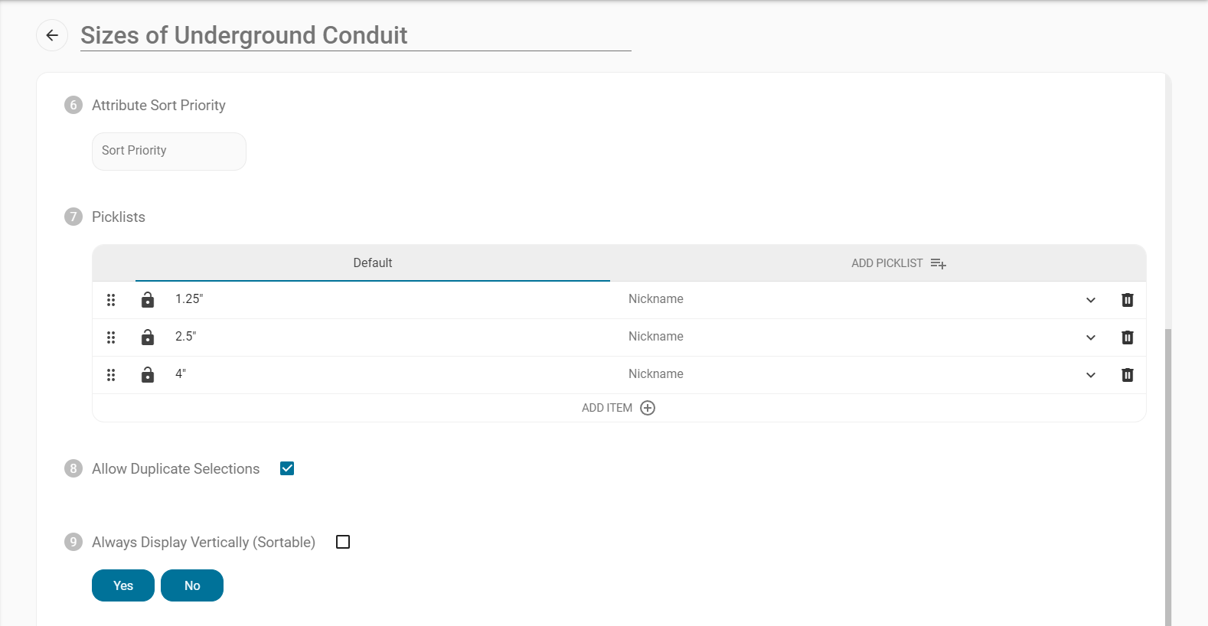Uncheck Allow Duplicate Selections checkbox
This screenshot has height=626, width=1208.
pyautogui.click(x=287, y=468)
